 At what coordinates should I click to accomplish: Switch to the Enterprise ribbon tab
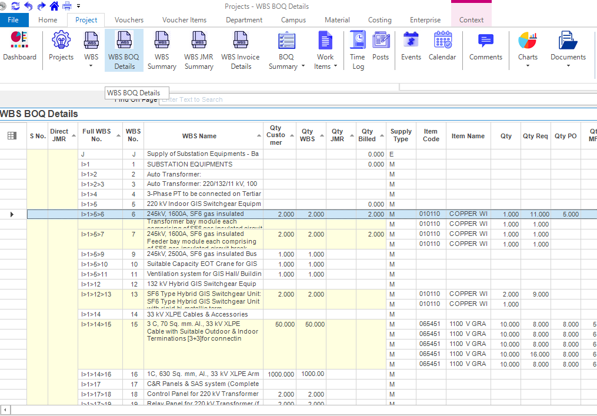(425, 20)
